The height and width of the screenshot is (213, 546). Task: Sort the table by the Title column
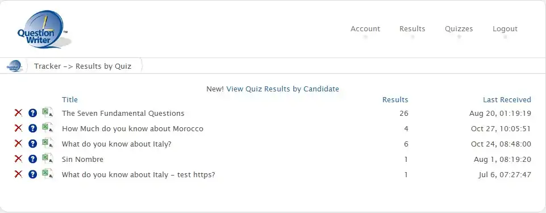point(70,99)
